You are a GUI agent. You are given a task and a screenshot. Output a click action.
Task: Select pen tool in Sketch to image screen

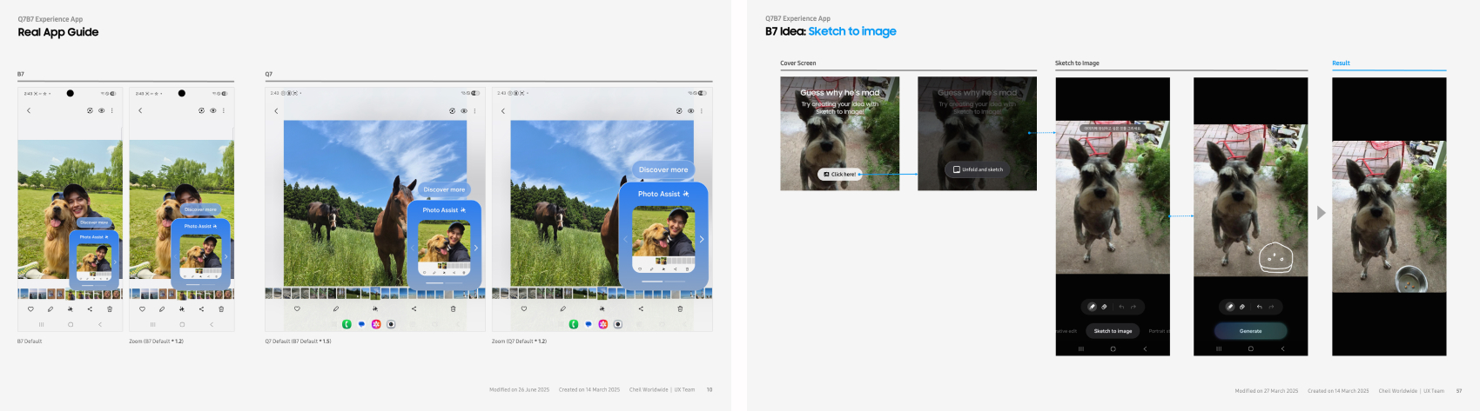(1092, 307)
